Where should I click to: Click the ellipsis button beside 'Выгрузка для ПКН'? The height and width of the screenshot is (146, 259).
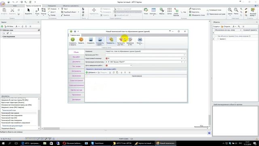click(x=185, y=55)
